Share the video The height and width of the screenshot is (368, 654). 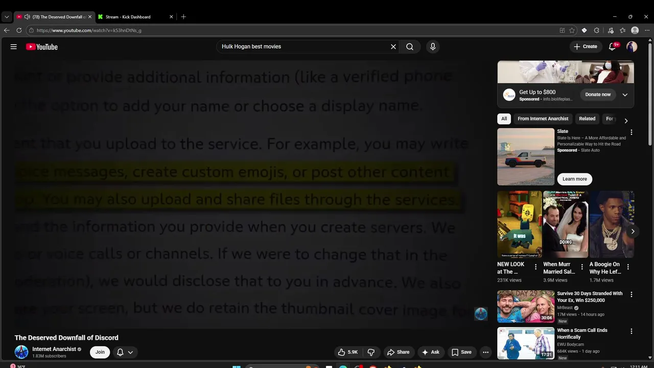[398, 352]
